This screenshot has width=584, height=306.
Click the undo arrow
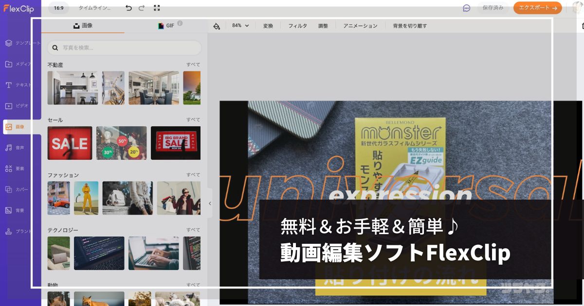(128, 8)
